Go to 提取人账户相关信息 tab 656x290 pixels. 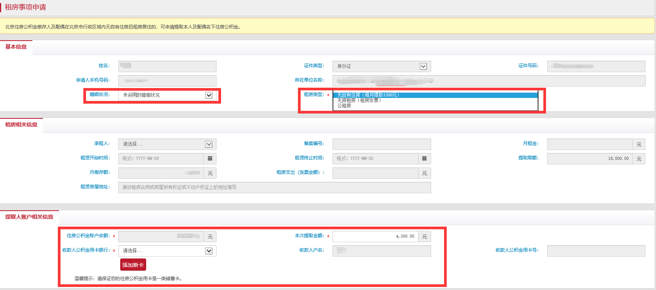29,217
